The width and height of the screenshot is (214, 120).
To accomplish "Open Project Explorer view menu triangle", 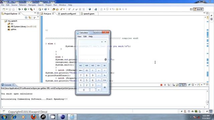I will tap(38, 17).
